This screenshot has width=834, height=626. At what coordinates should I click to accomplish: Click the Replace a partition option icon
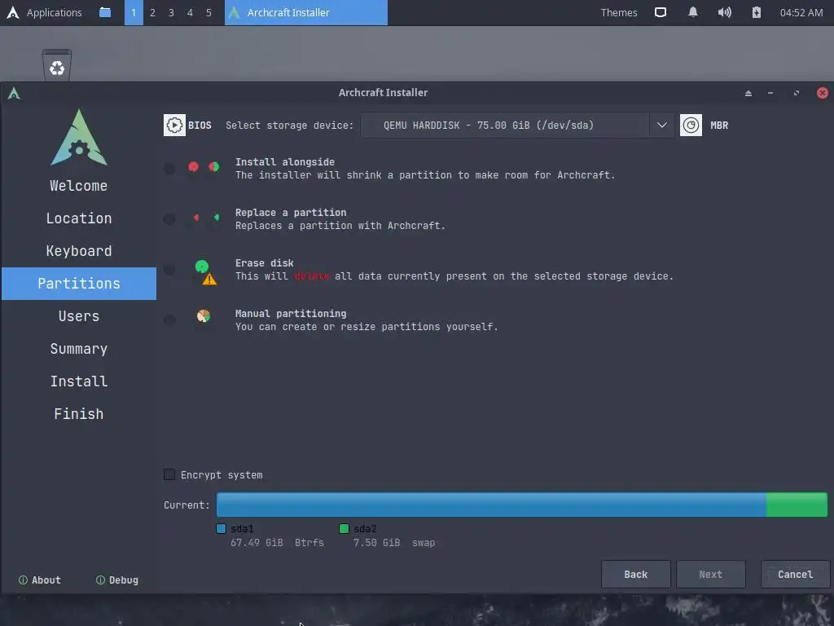206,217
